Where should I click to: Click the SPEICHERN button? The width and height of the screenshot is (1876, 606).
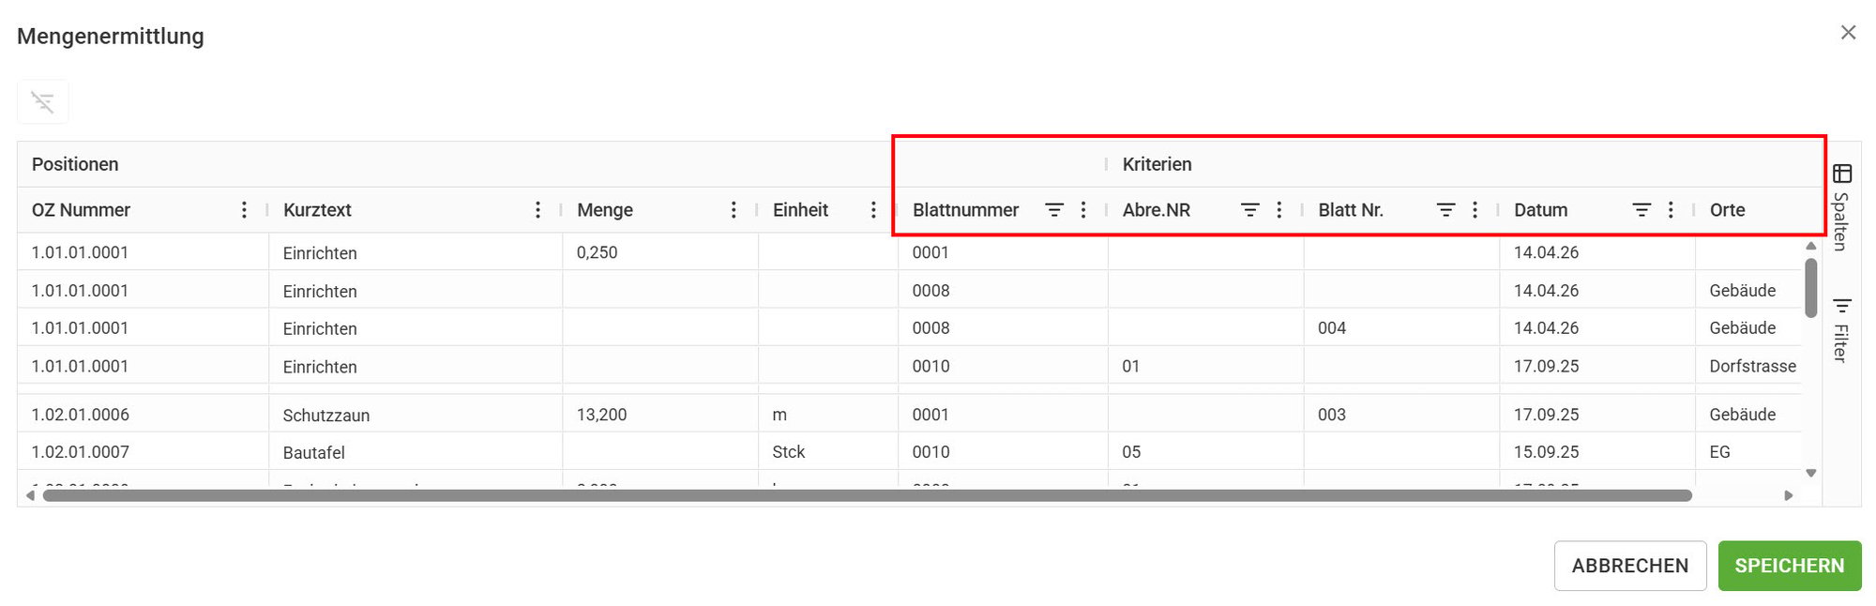1790,566
